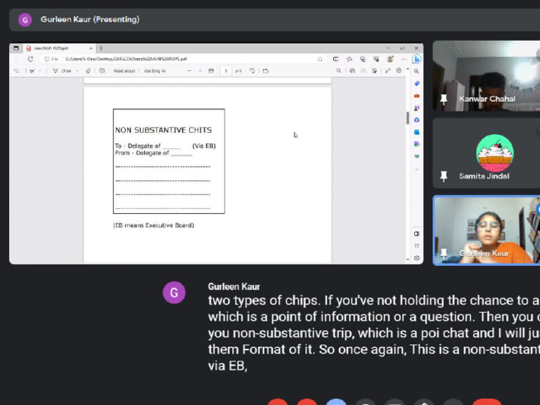Click the caption speaker name Gurleen Kaur
Screen dimensions: 540x405
click(x=234, y=287)
